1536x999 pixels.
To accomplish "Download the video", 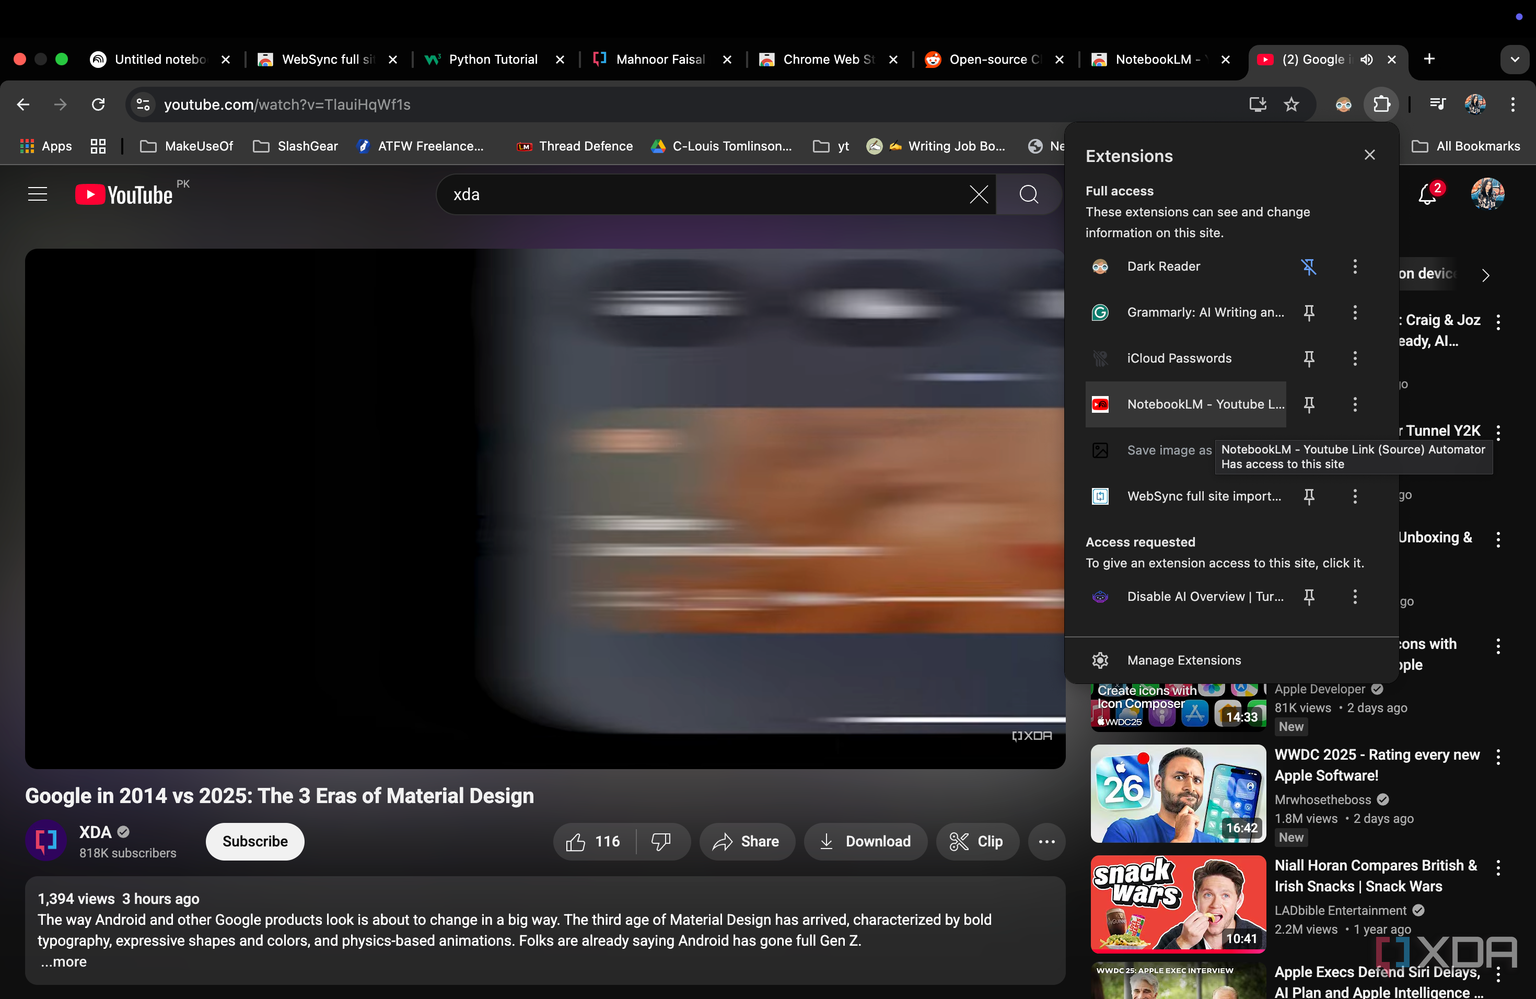I will tap(865, 842).
